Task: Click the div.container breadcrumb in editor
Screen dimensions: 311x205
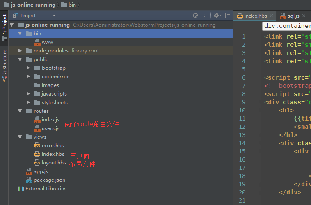Action: click(x=287, y=26)
